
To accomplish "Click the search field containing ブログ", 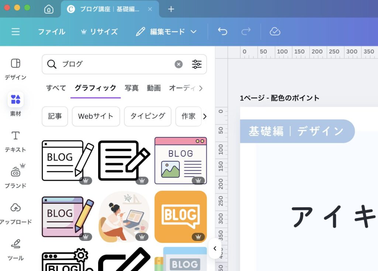I will click(x=124, y=64).
